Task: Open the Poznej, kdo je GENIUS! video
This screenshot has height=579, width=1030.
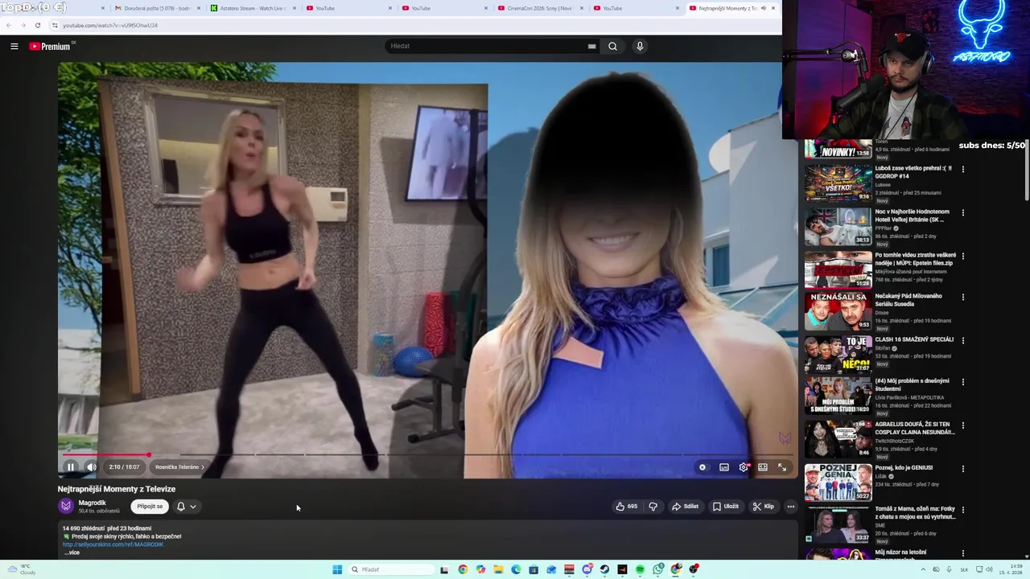Action: (904, 467)
